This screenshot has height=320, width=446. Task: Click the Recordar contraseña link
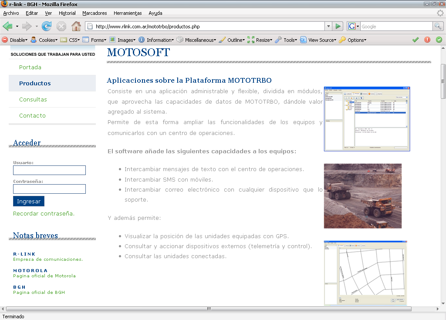[x=44, y=213]
